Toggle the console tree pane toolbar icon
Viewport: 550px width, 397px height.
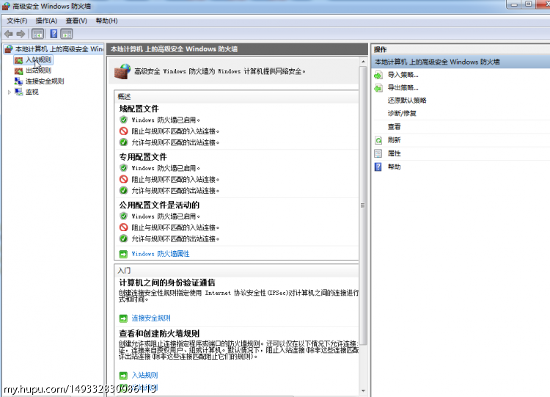pos(38,34)
